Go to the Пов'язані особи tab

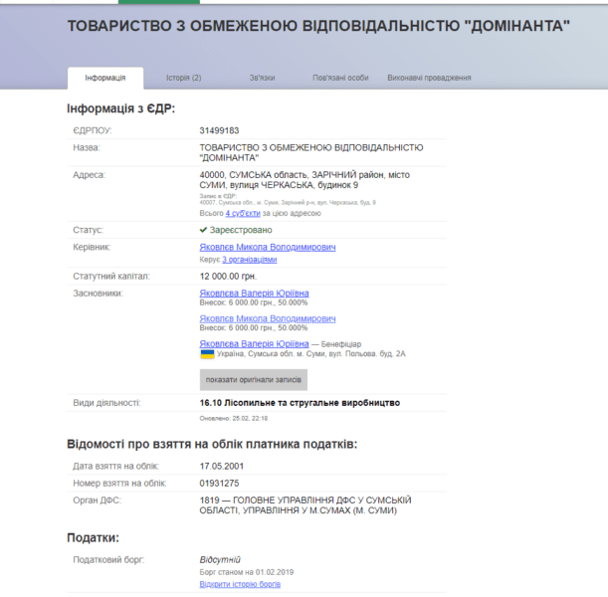click(x=340, y=78)
